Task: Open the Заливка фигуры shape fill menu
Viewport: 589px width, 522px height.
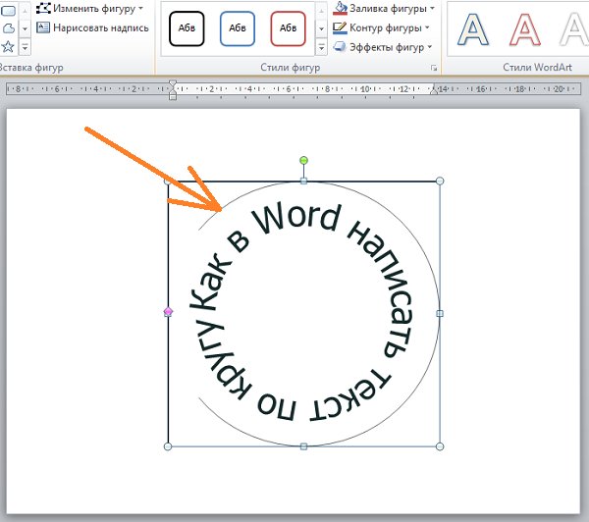Action: coord(385,9)
